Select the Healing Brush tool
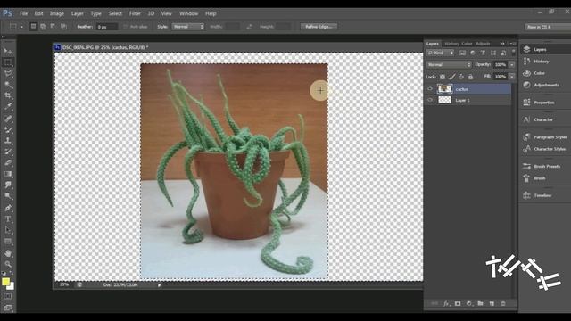This screenshot has width=571, height=321. pyautogui.click(x=8, y=119)
